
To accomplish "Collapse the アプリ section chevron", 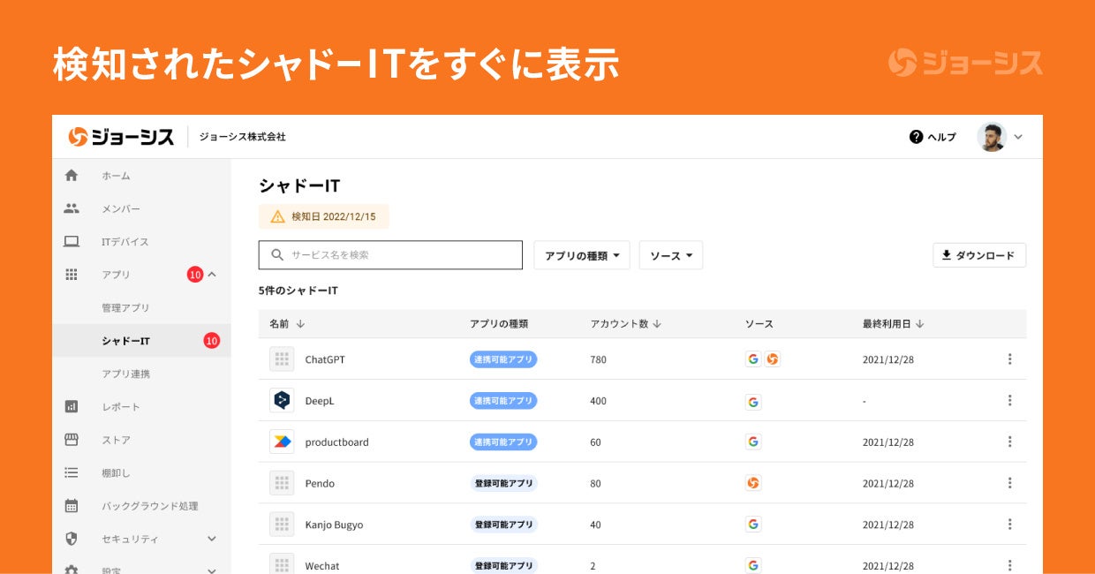I will 212,275.
